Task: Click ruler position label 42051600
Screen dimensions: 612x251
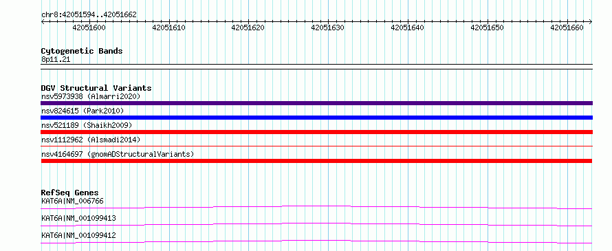Action: tap(89, 28)
